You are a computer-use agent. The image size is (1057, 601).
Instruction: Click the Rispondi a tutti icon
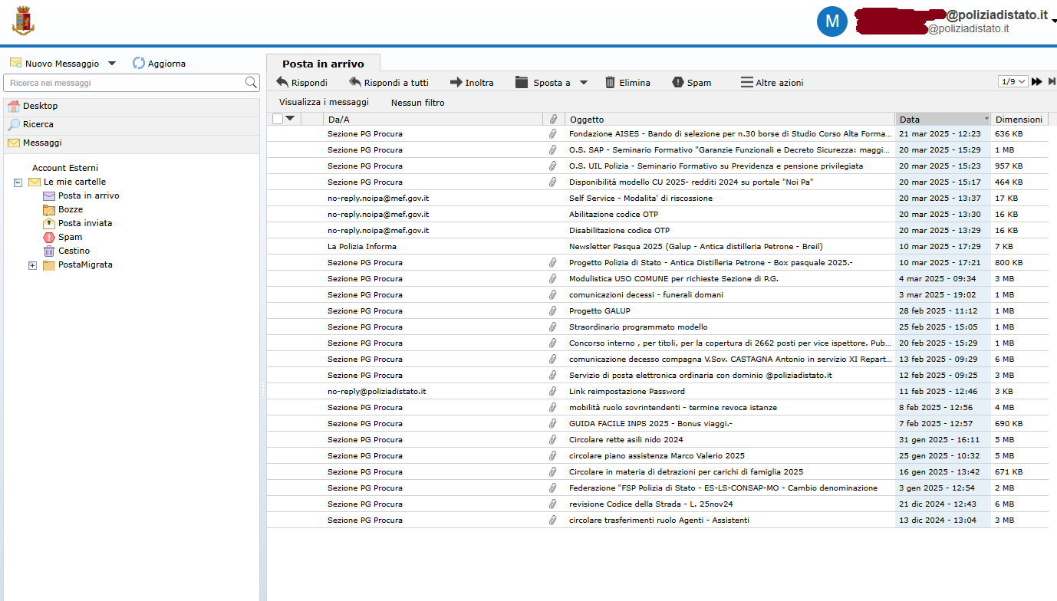[x=355, y=82]
